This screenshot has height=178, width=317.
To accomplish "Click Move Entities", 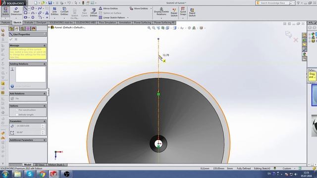I will pos(139,8).
